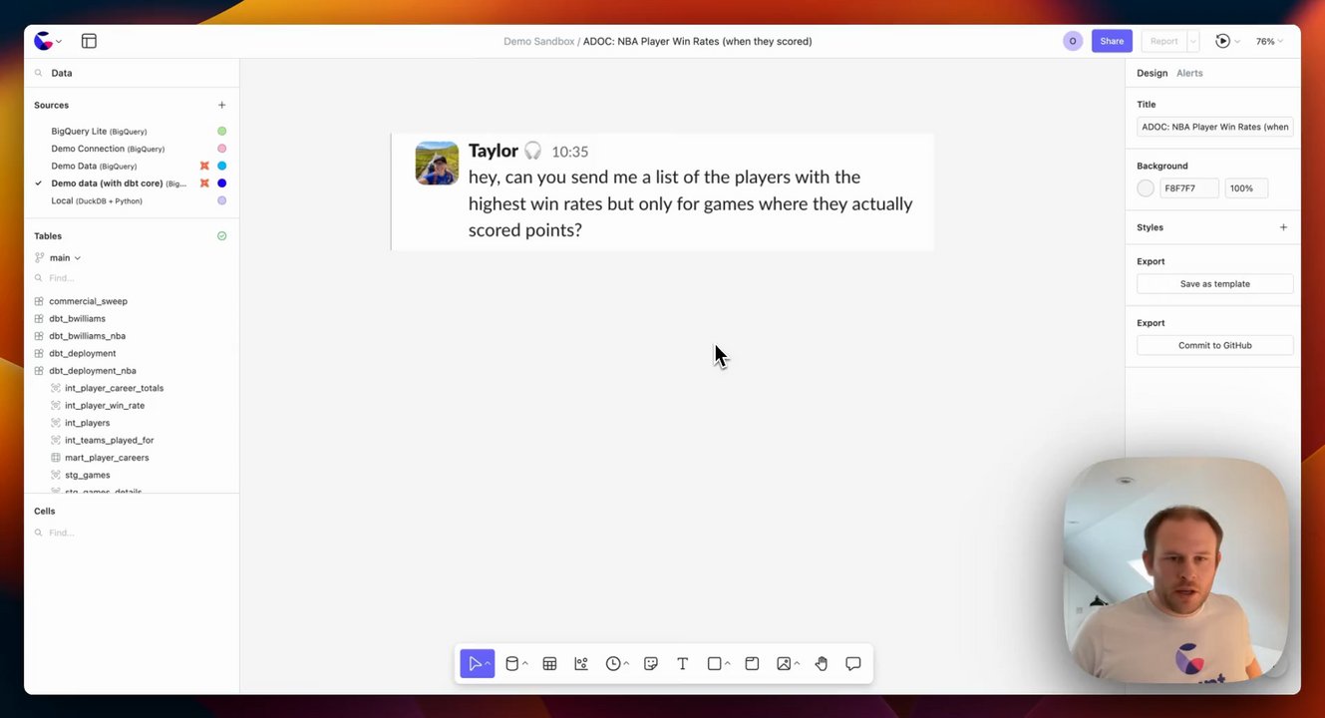Click the Tables 'Find...' search field
1325x718 pixels.
(x=131, y=278)
